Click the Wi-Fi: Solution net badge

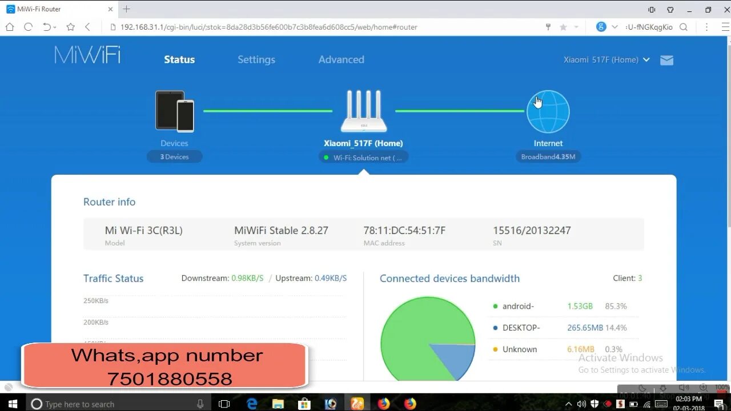364,158
